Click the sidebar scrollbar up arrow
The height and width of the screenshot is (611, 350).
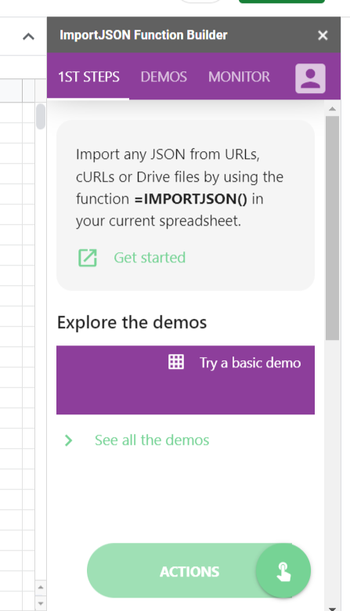[332, 109]
